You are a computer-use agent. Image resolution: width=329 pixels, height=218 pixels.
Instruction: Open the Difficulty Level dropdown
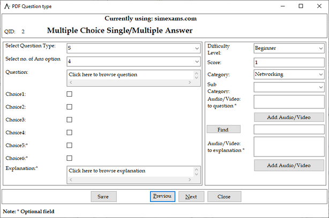tap(289, 48)
